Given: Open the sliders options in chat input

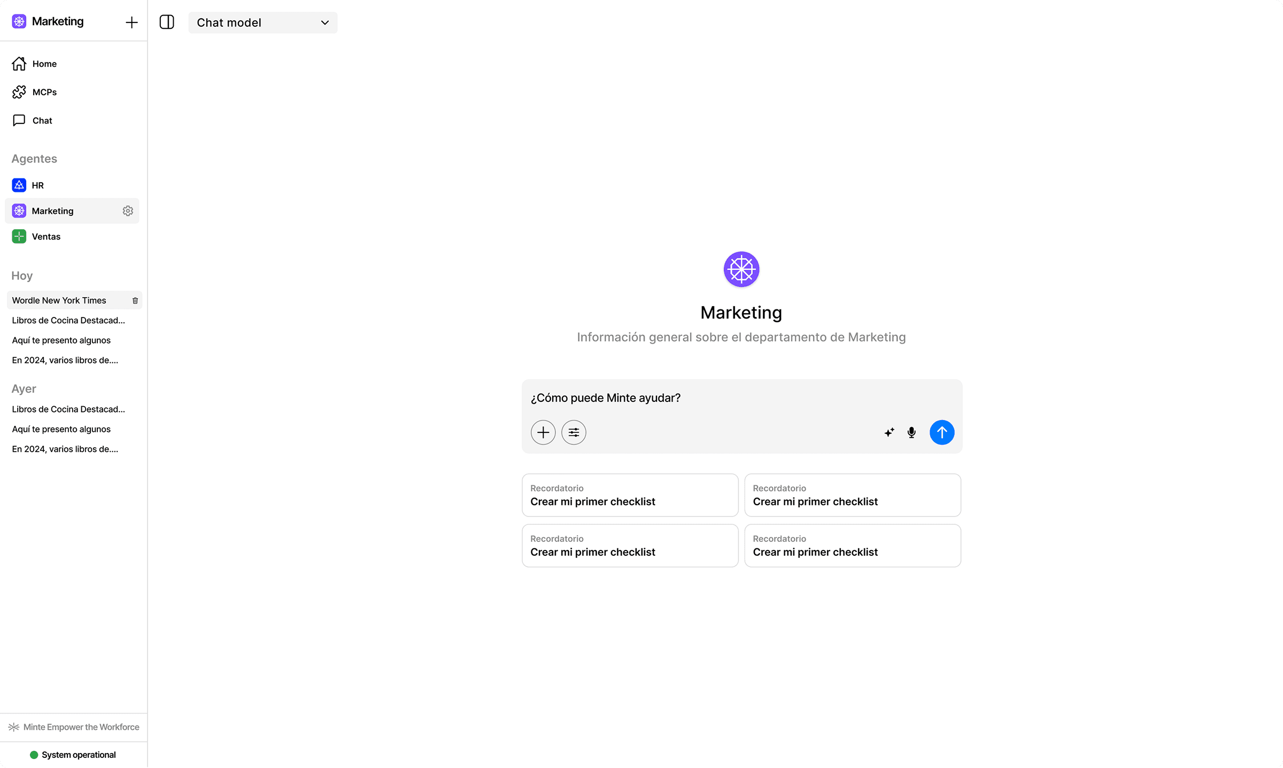Looking at the screenshot, I should pyautogui.click(x=574, y=432).
